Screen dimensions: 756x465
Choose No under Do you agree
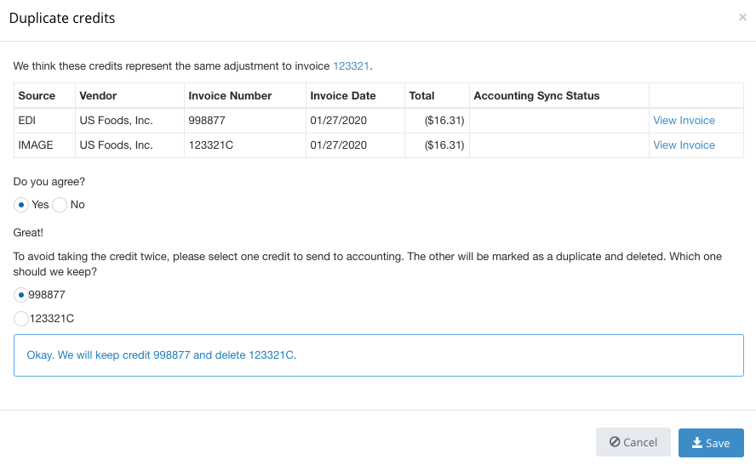pos(60,205)
